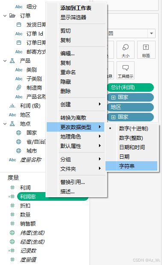The image size is (162, 265).
Task: Click the calendar icon beside 订单日期
Action: pyautogui.click(x=19, y=42)
